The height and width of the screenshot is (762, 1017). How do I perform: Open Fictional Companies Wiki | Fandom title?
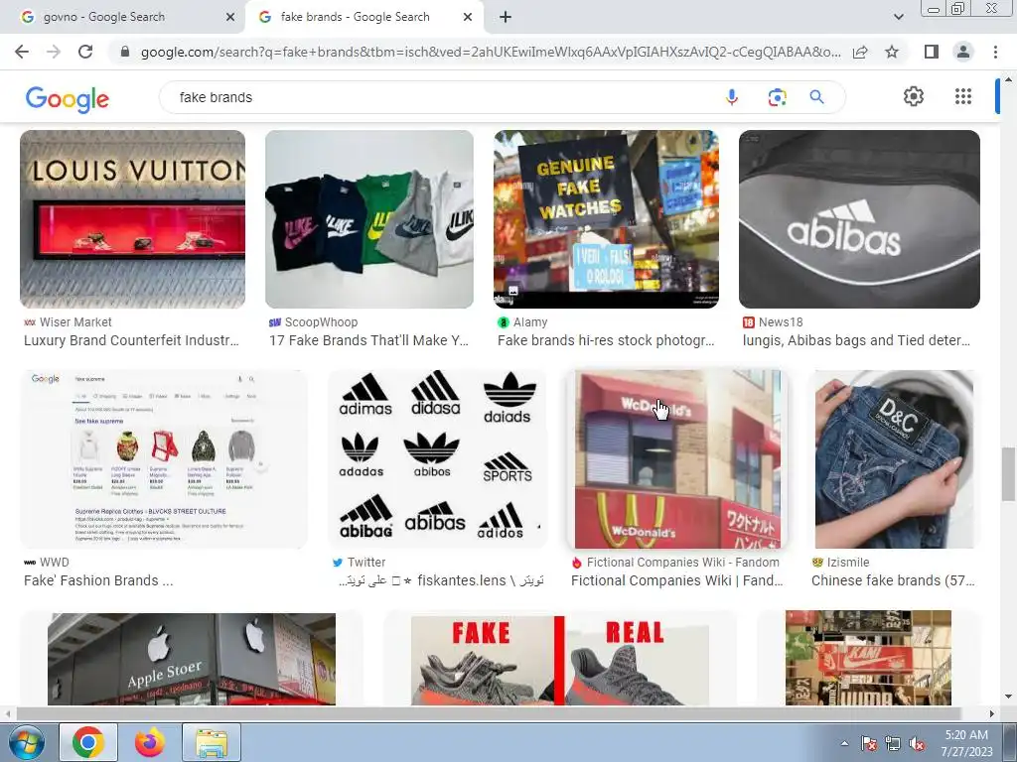click(x=677, y=580)
